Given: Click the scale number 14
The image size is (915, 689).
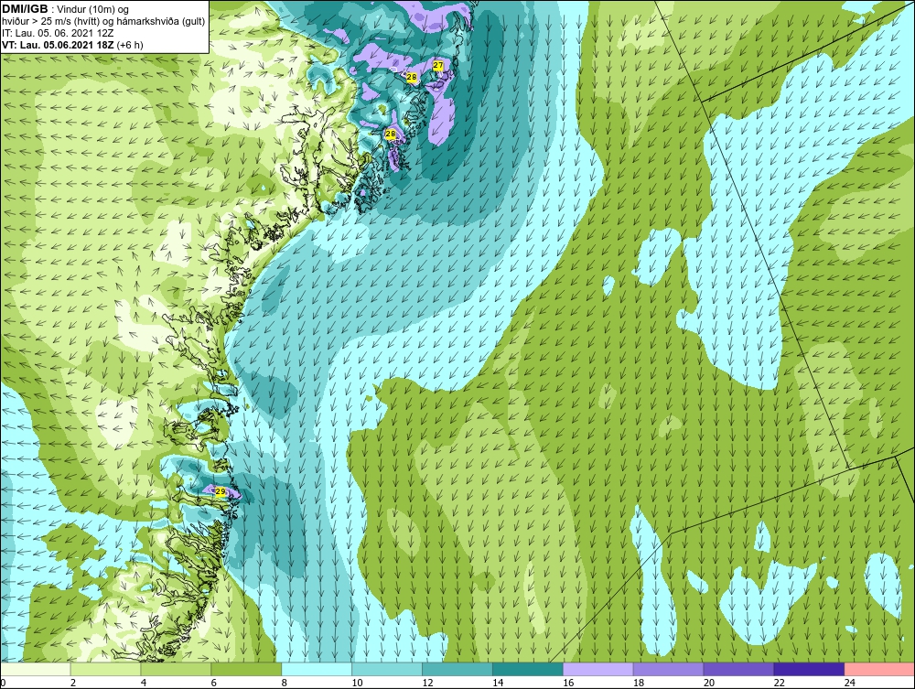Looking at the screenshot, I should [x=498, y=683].
